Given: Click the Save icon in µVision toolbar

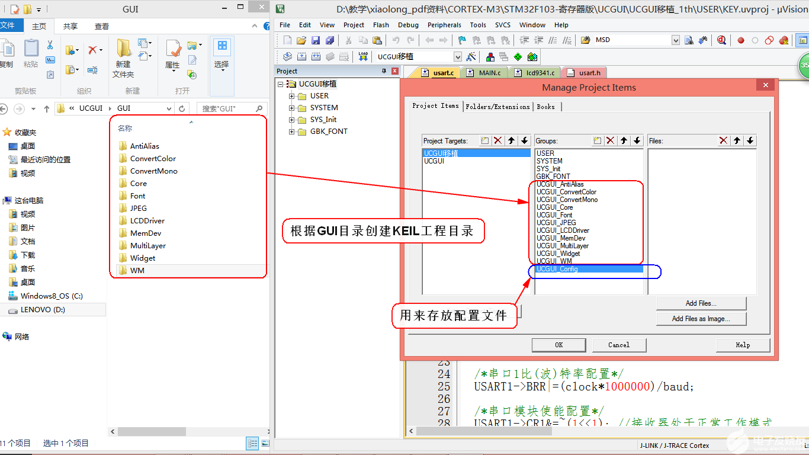Looking at the screenshot, I should (316, 40).
